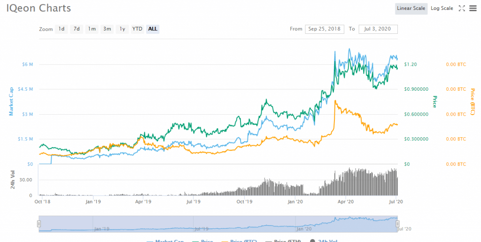Click the Price (BTC) vertical axis title
This screenshot has width=481, height=242.
coord(473,101)
